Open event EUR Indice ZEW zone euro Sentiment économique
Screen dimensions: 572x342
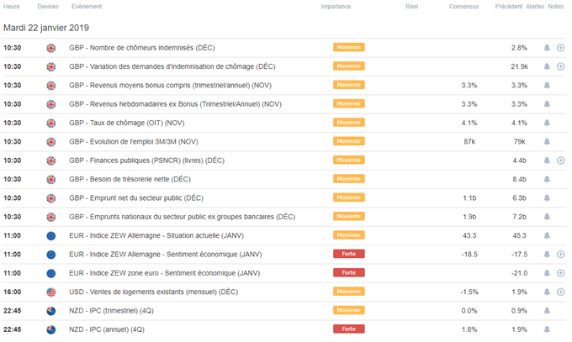165,273
